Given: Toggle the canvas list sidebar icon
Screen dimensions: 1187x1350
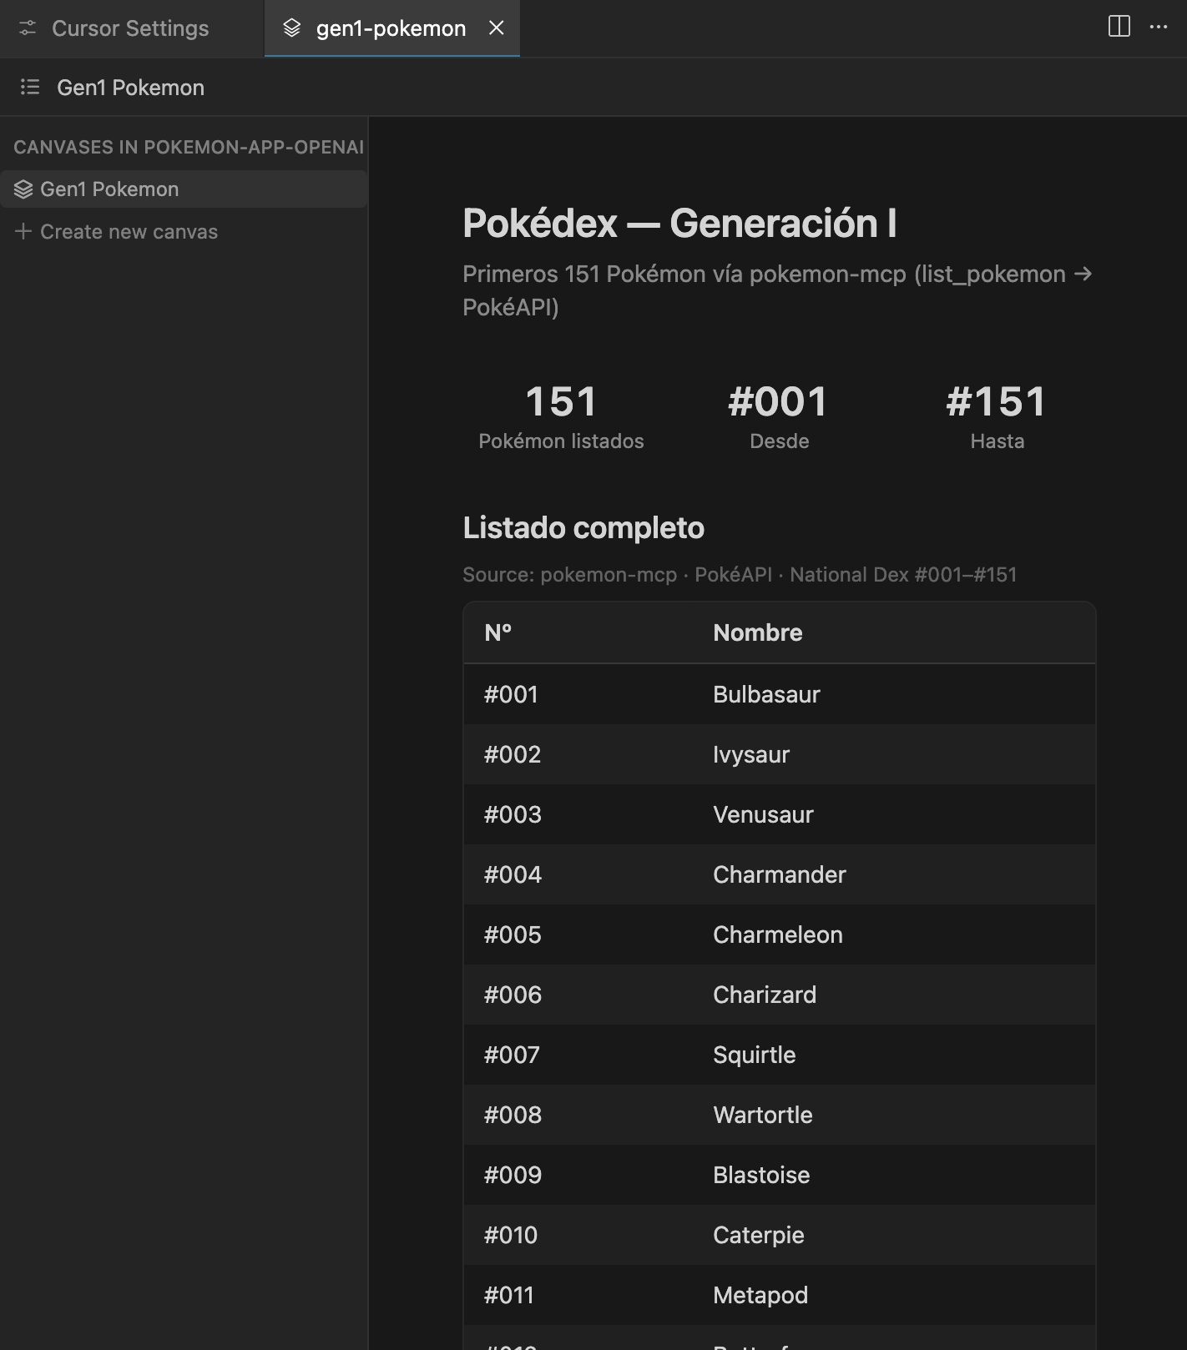Looking at the screenshot, I should coord(30,87).
